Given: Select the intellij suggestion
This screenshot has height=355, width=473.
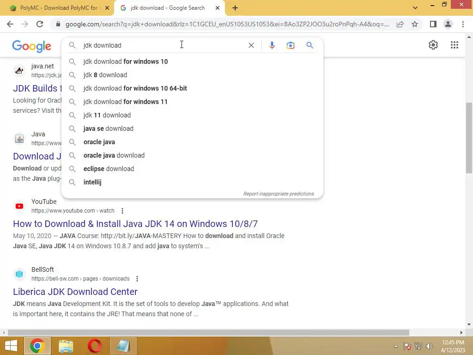Looking at the screenshot, I should 192,182.
